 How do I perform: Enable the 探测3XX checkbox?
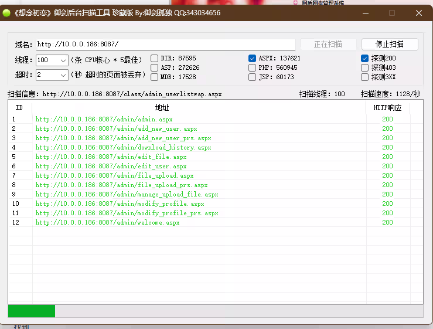click(365, 77)
